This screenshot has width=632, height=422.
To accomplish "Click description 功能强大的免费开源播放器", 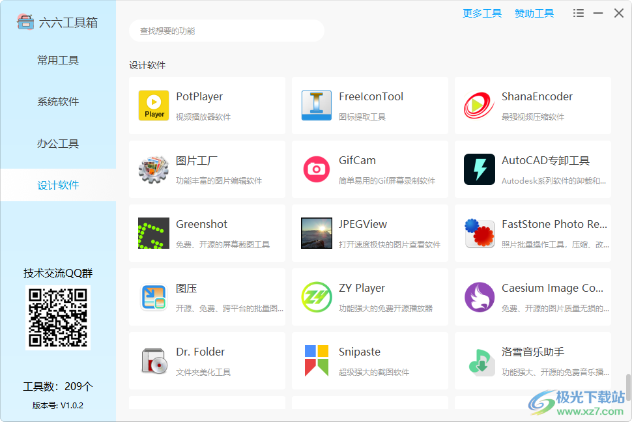I will tap(386, 308).
